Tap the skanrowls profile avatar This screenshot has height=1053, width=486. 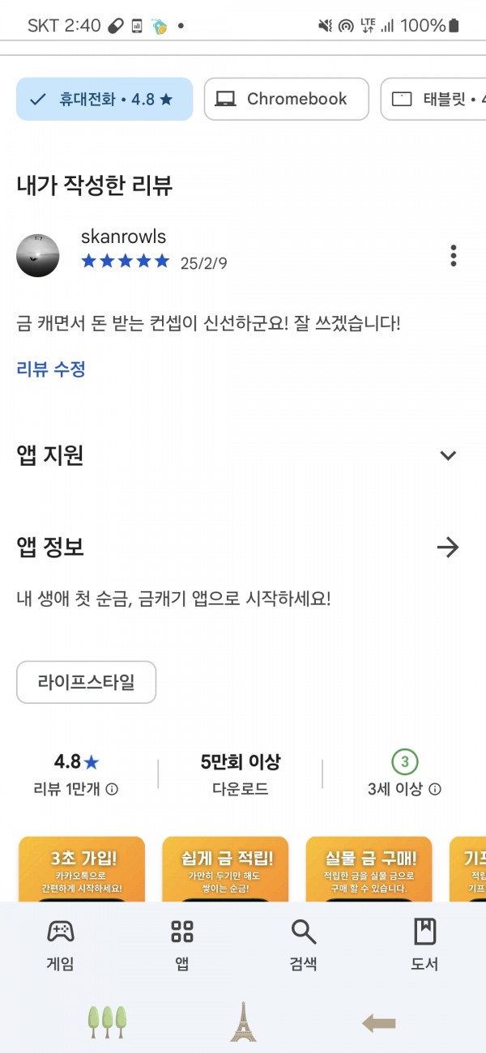point(37,255)
